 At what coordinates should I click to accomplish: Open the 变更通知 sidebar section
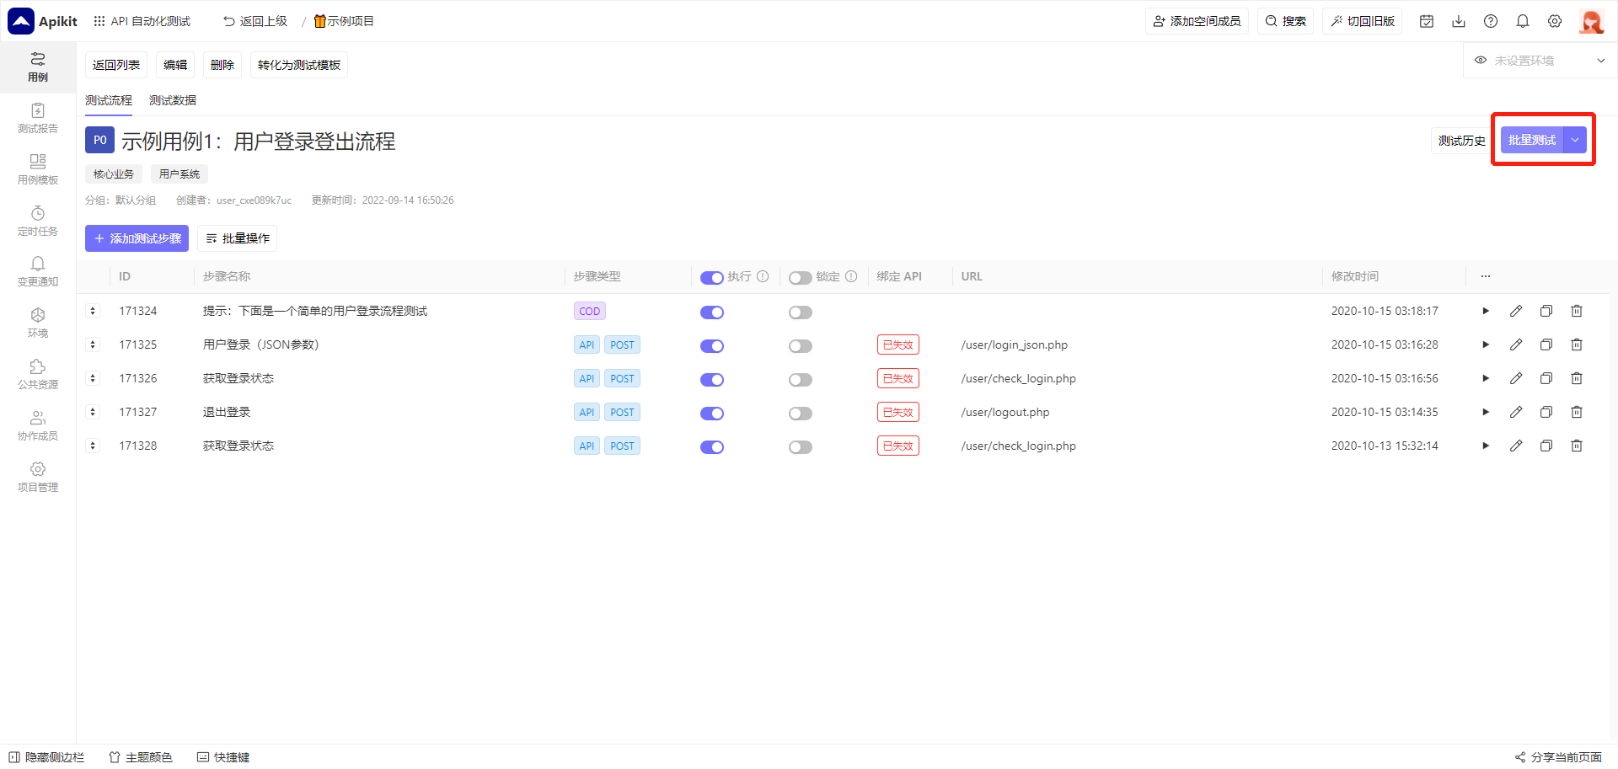(38, 272)
